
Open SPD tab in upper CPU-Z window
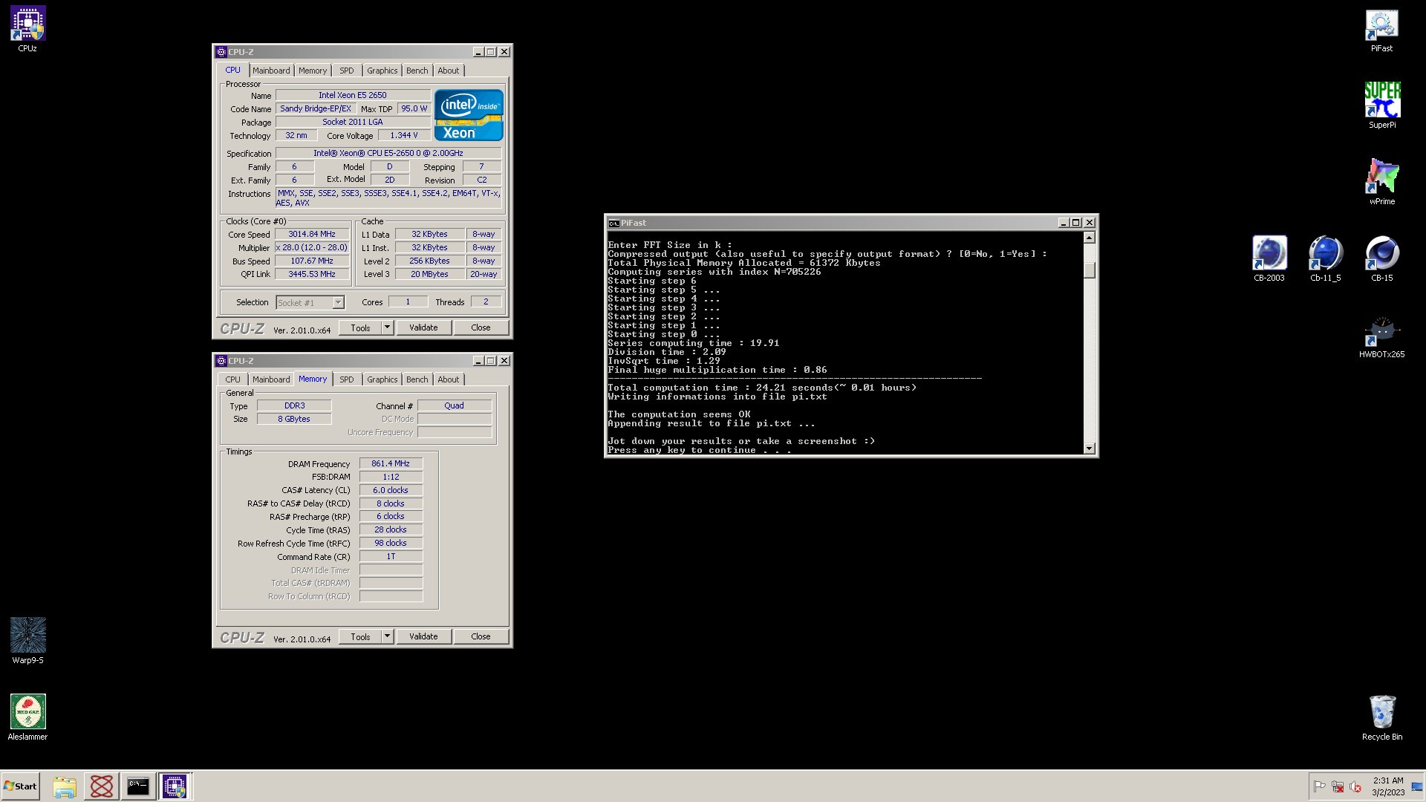coord(347,71)
